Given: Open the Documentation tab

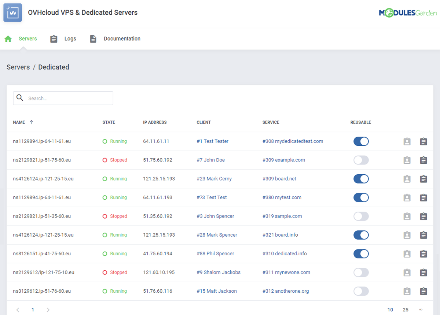Looking at the screenshot, I should click(x=122, y=38).
